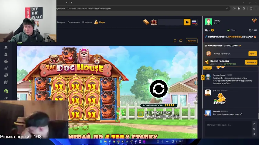
Task: Open the green support headset icon
Action: click(6, 91)
